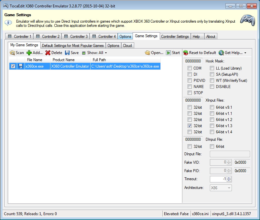This screenshot has width=260, height=220.
Task: Select the My Game Settings sub-tab
Action: pos(24,45)
